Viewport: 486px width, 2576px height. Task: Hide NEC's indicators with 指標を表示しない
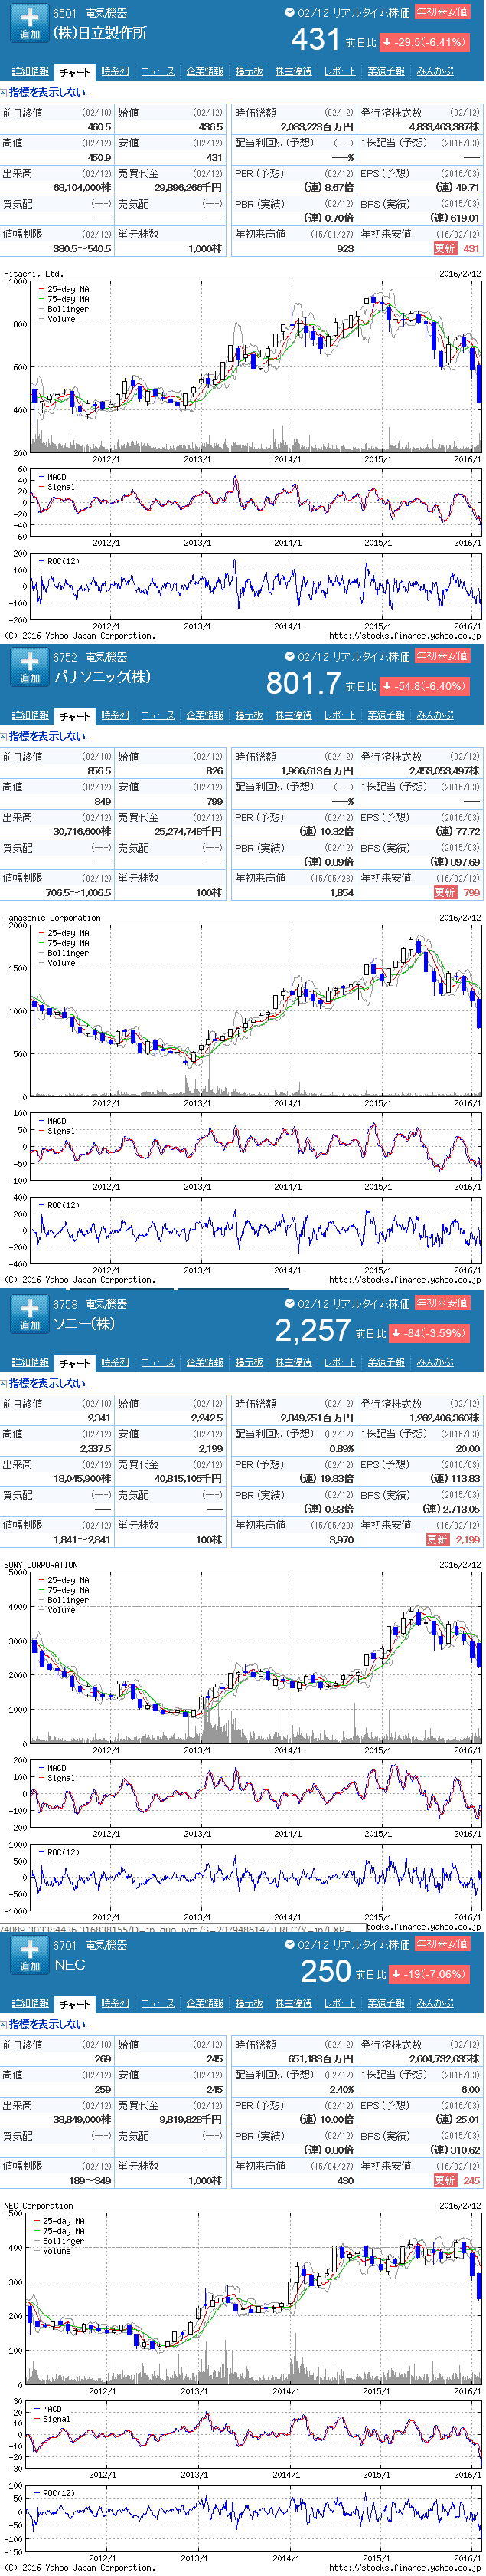point(47,2025)
